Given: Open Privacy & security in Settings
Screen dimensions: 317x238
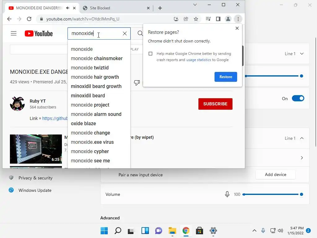Looking at the screenshot, I should tap(35, 178).
